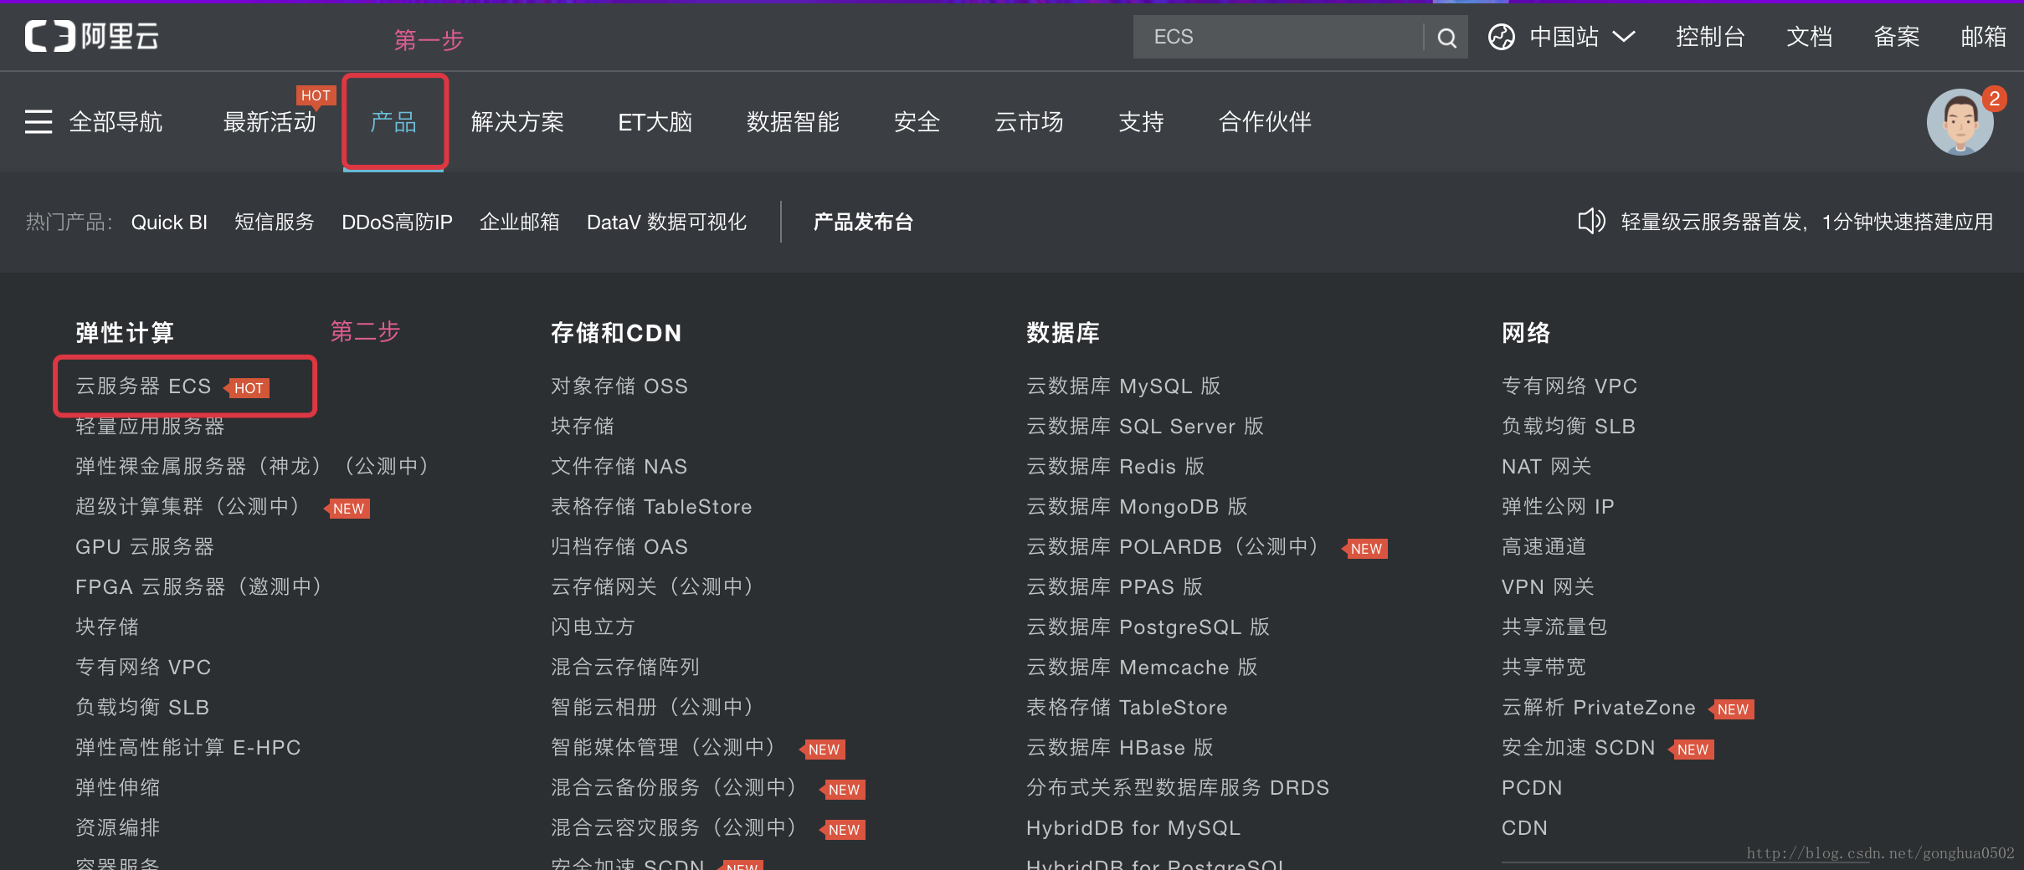The height and width of the screenshot is (870, 2024).
Task: Open the 短信服务 hot product
Action: click(x=275, y=222)
